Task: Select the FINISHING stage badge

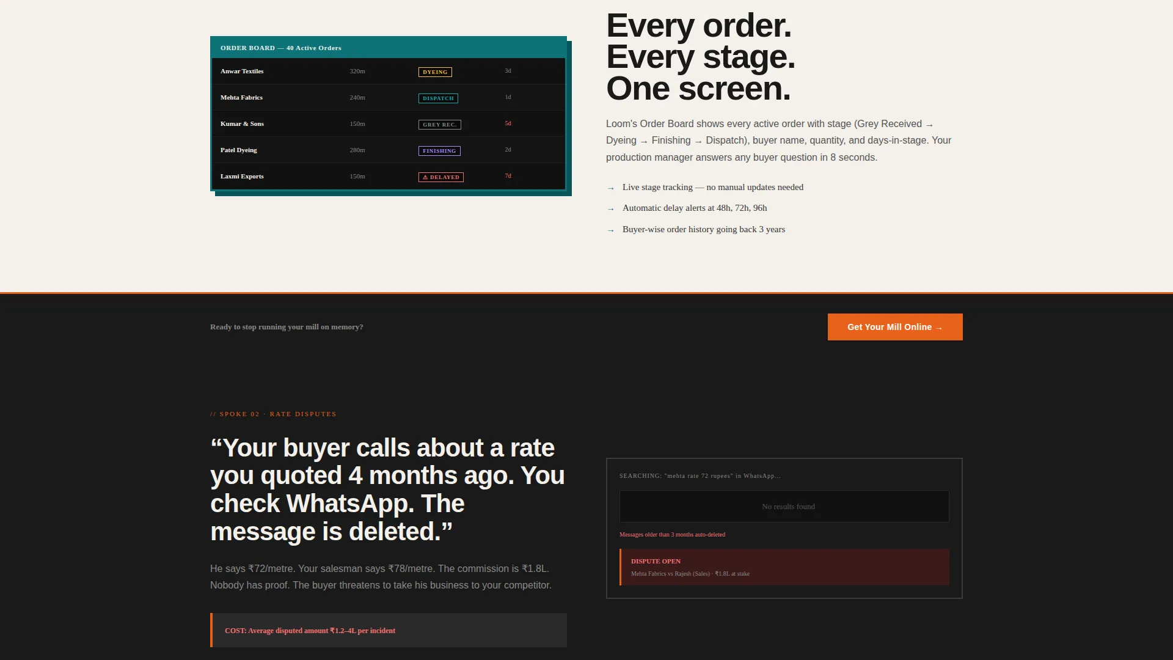Action: click(x=439, y=151)
